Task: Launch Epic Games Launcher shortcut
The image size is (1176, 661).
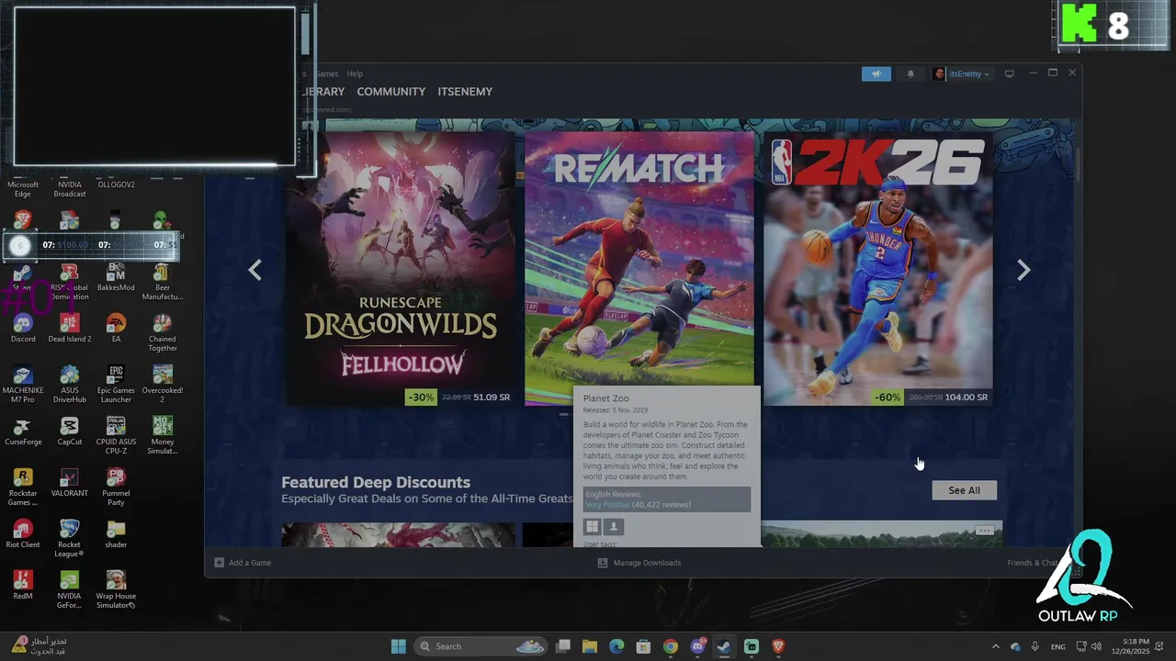Action: click(x=116, y=384)
